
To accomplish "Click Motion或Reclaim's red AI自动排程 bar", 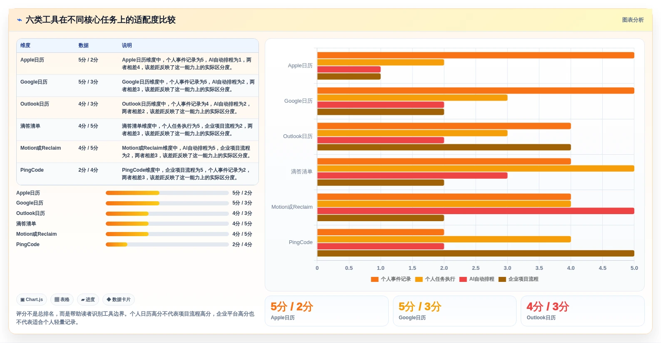I will pos(476,211).
